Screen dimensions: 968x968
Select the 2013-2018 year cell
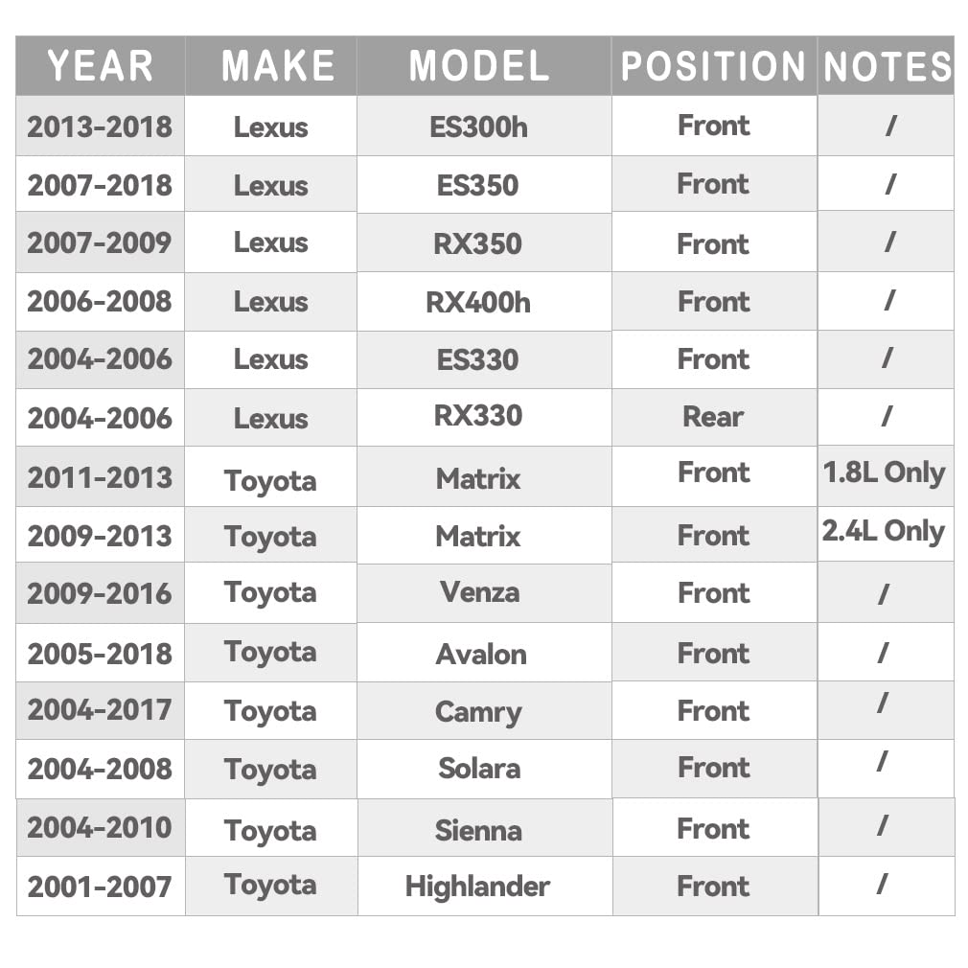tap(100, 127)
